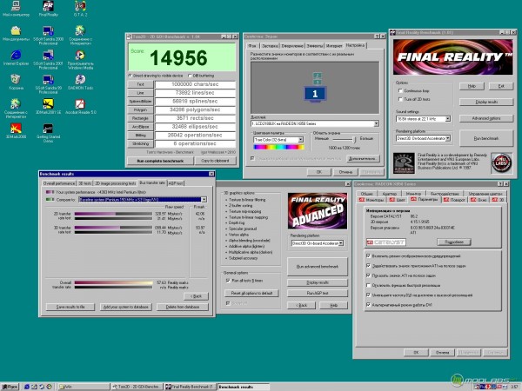Click the Final Reality Advanced banner image
The image size is (522, 391).
(x=318, y=211)
